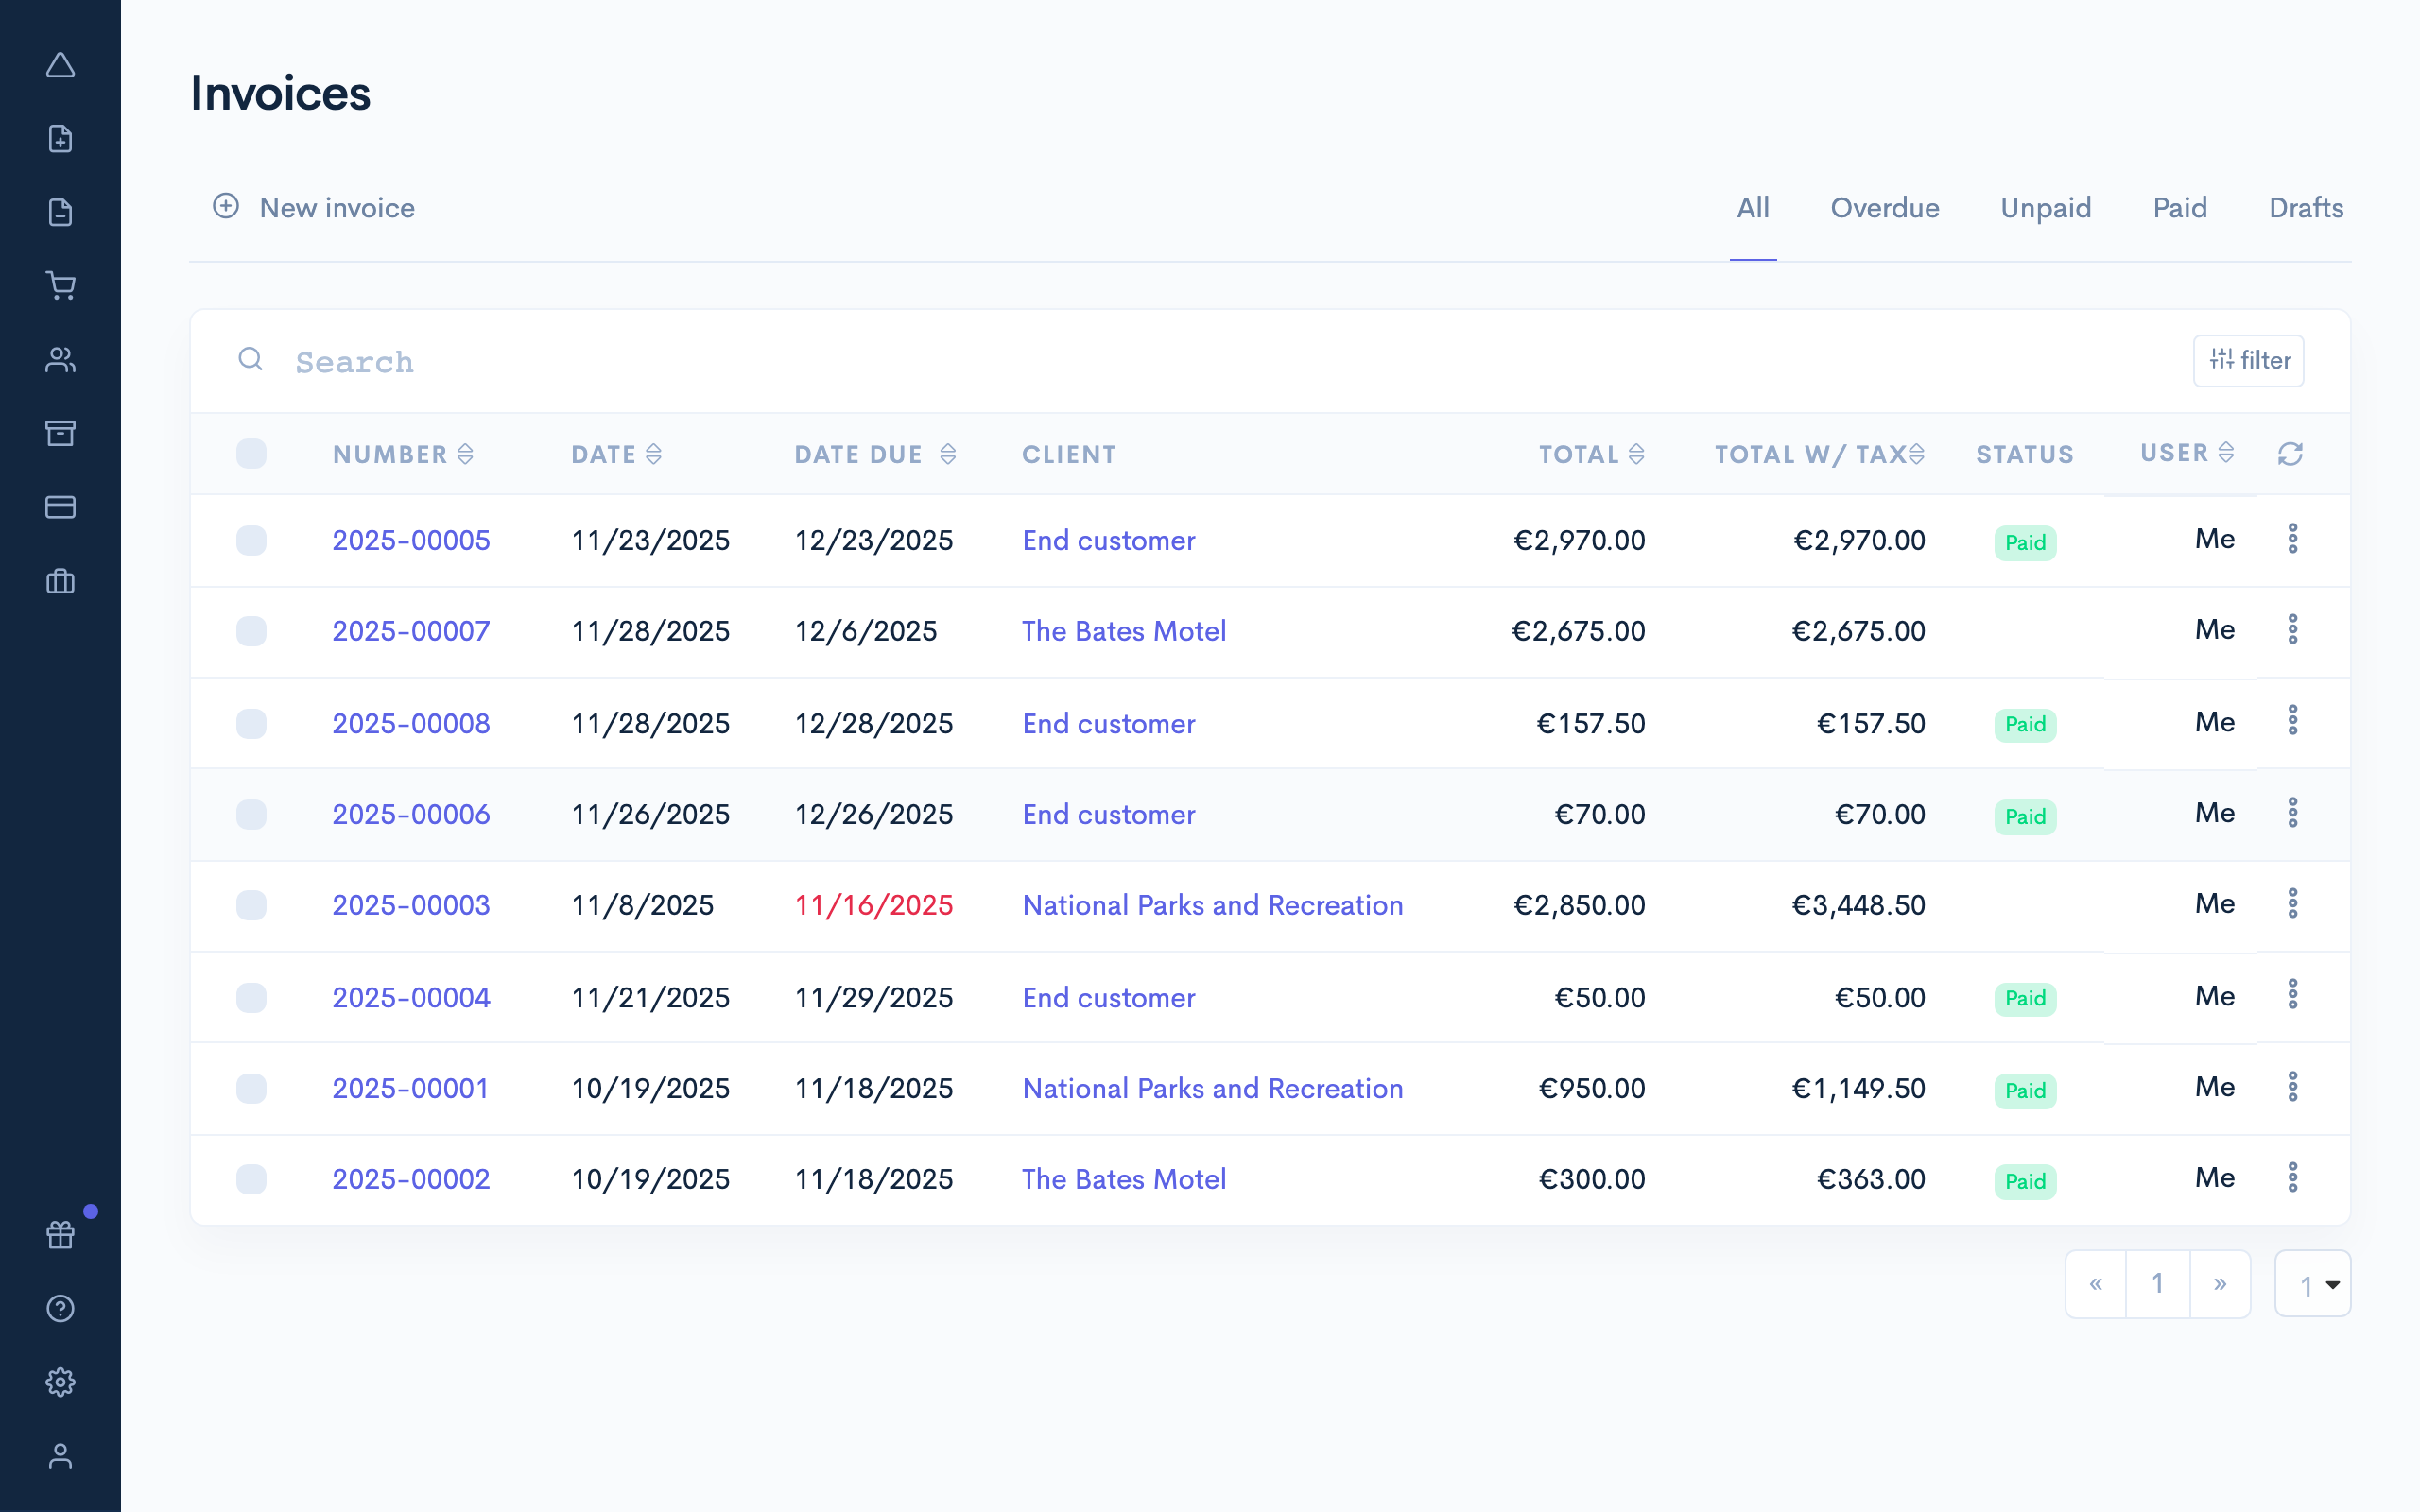This screenshot has height=1512, width=2420.
Task: Refresh the invoice list with the refresh icon
Action: point(2290,454)
